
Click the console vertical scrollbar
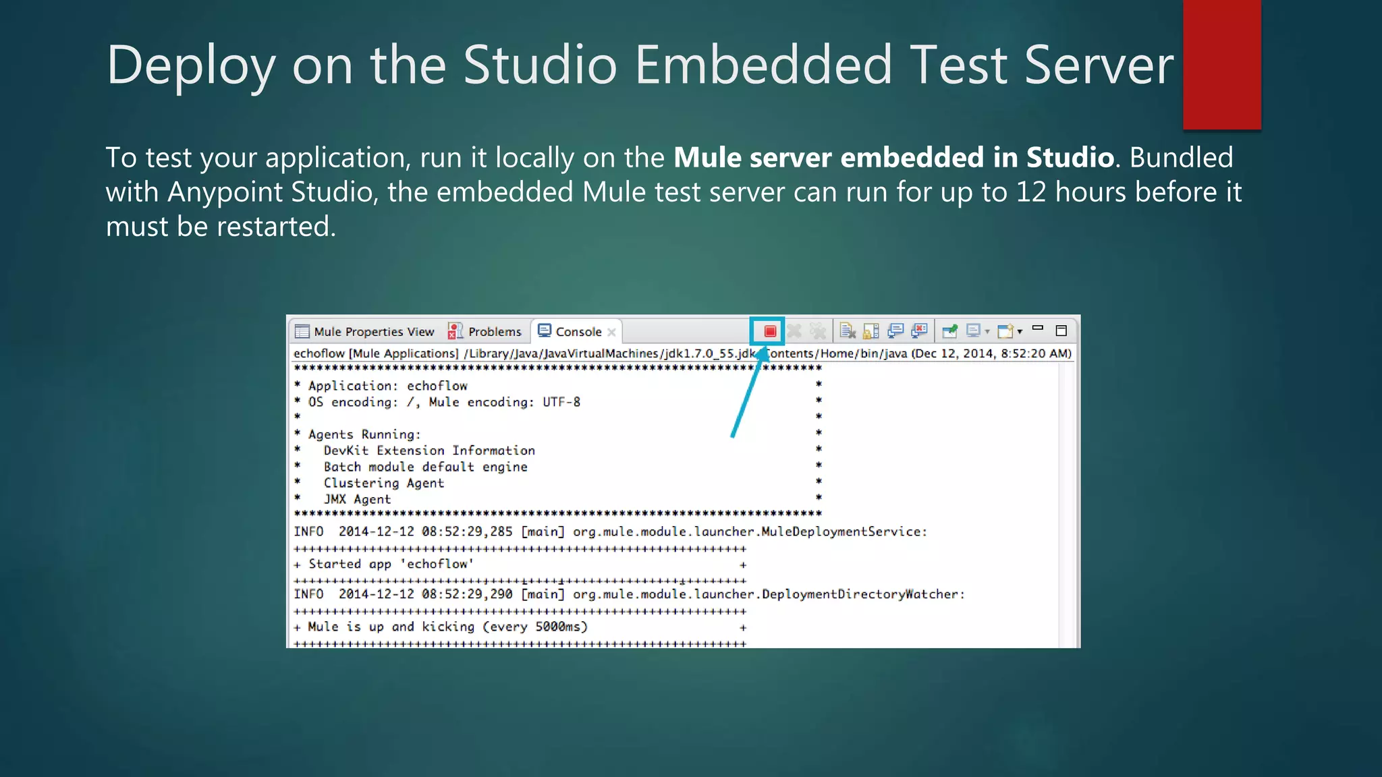[x=1066, y=506]
